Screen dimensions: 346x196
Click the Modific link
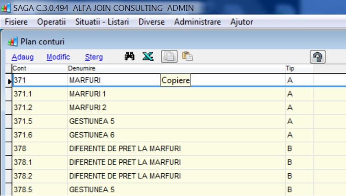click(58, 57)
